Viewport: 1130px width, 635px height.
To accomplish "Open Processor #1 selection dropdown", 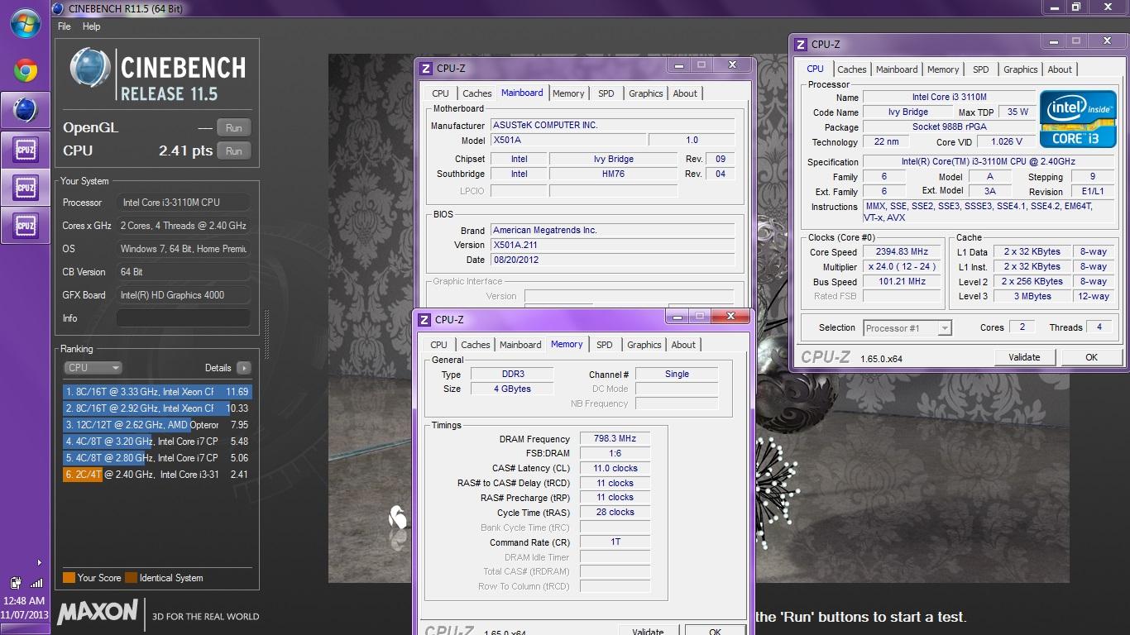I will coord(907,328).
